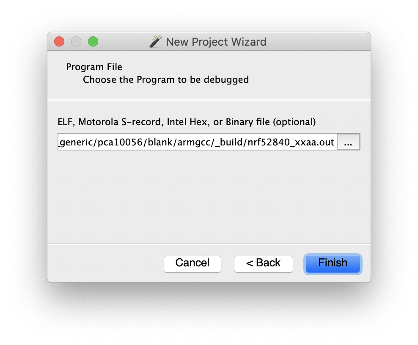Select the Program File heading

pyautogui.click(x=94, y=67)
